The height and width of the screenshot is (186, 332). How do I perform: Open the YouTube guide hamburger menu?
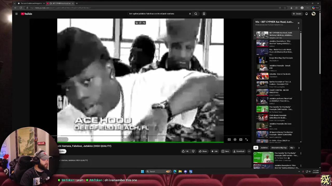tap(16, 14)
